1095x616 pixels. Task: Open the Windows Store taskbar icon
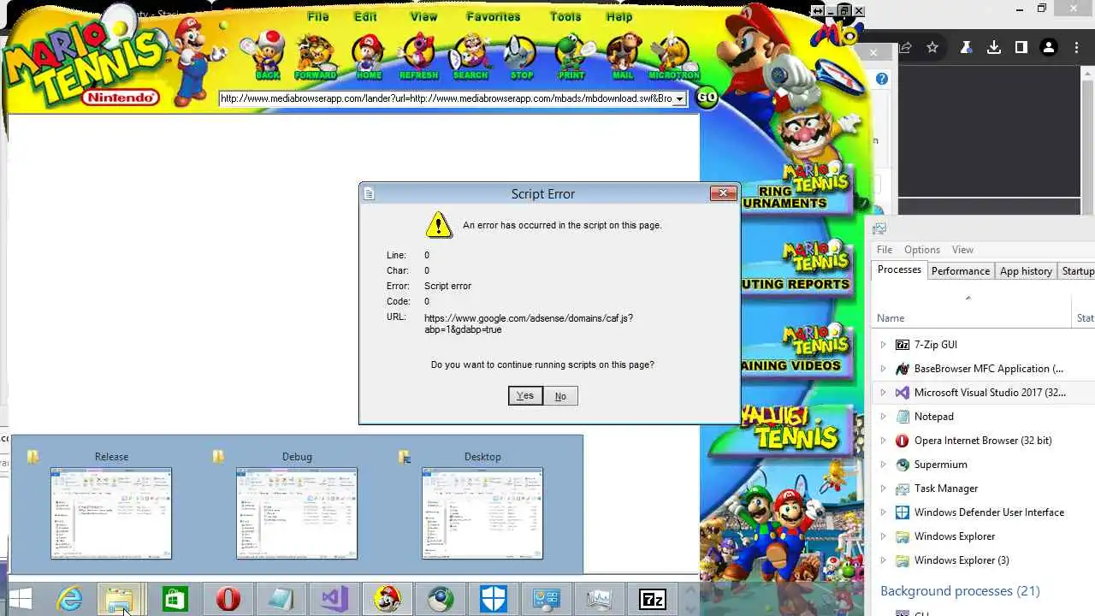coord(175,600)
